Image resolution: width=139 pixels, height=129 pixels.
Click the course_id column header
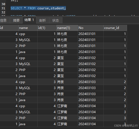click(115, 28)
